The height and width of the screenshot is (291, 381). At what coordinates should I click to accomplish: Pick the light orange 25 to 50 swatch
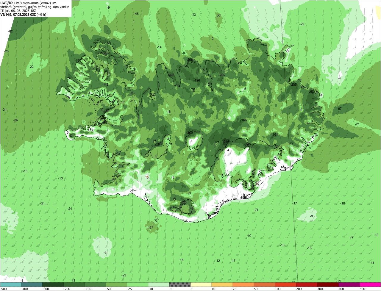pos(243,284)
